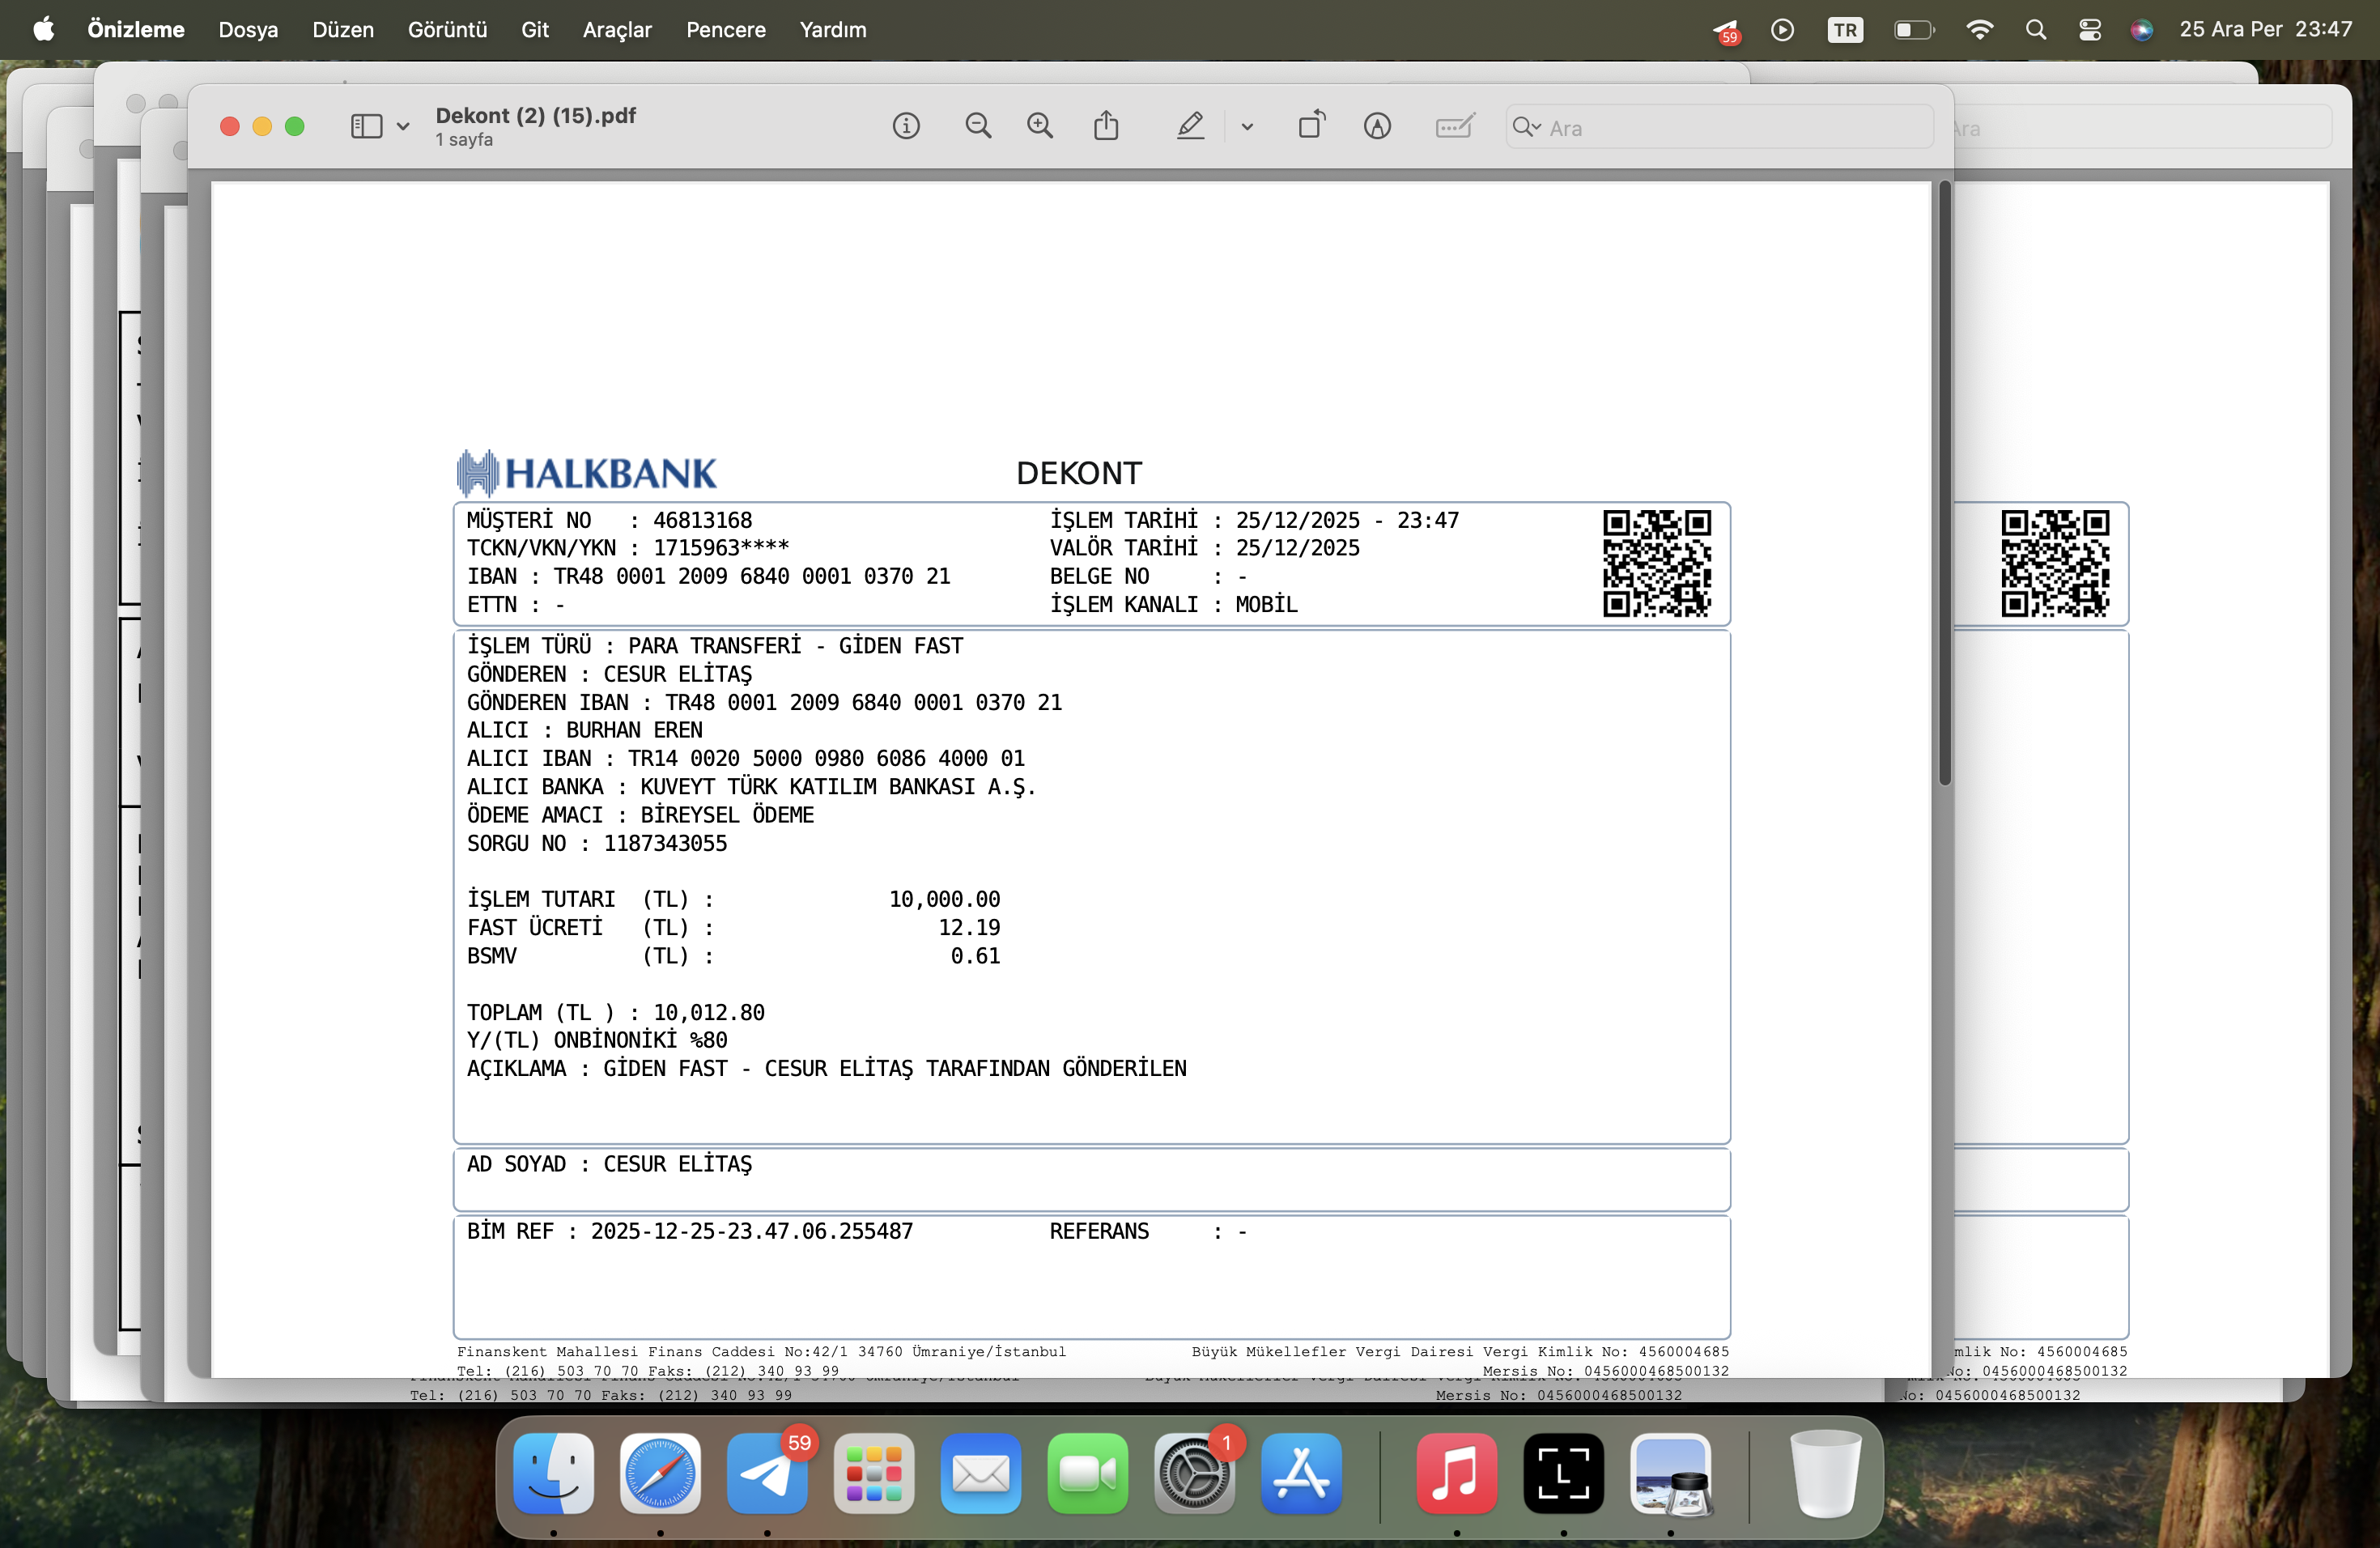This screenshot has height=1548, width=2380.
Task: Switch the TR keyboard input source
Action: point(1845,30)
